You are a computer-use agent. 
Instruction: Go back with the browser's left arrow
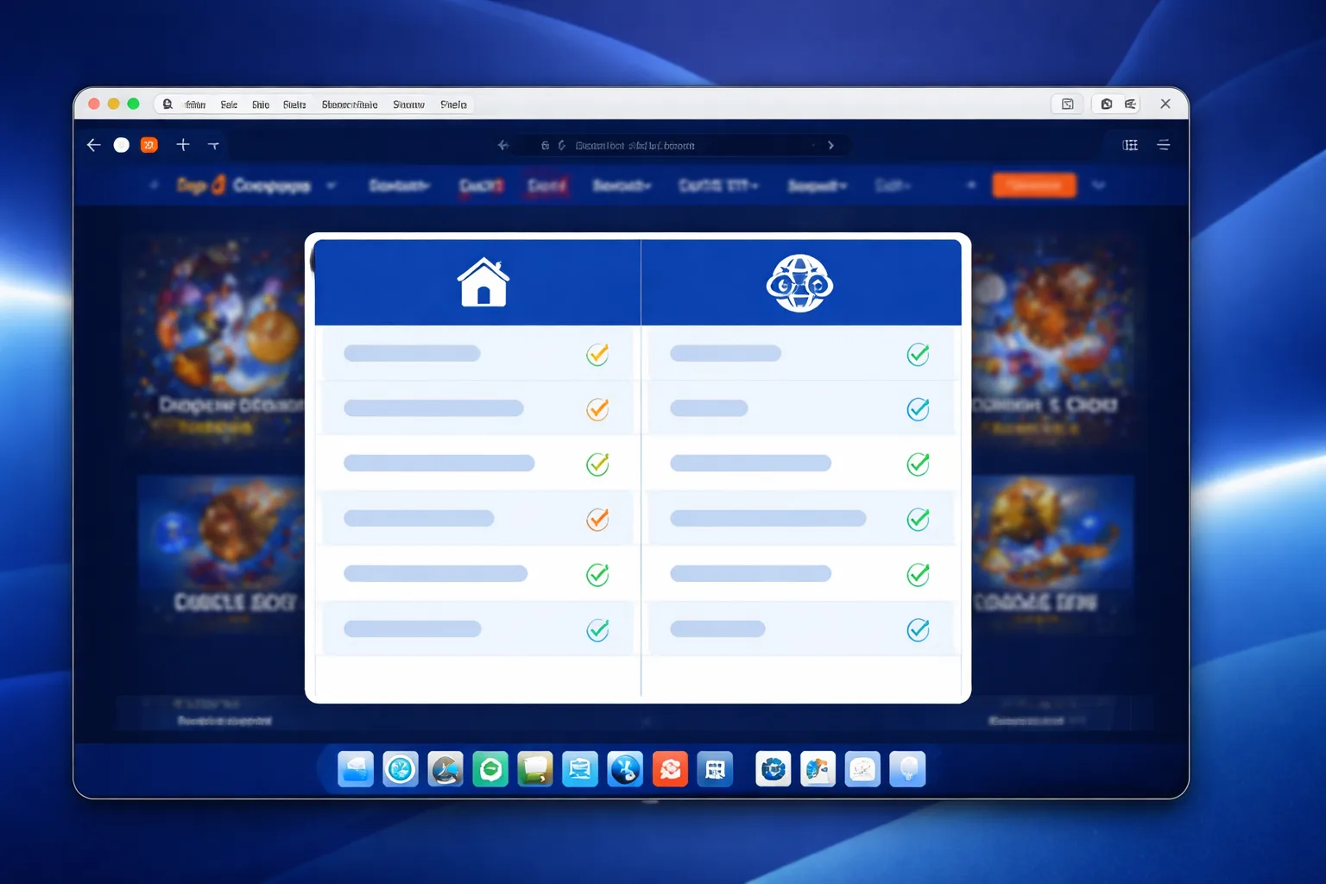point(94,145)
